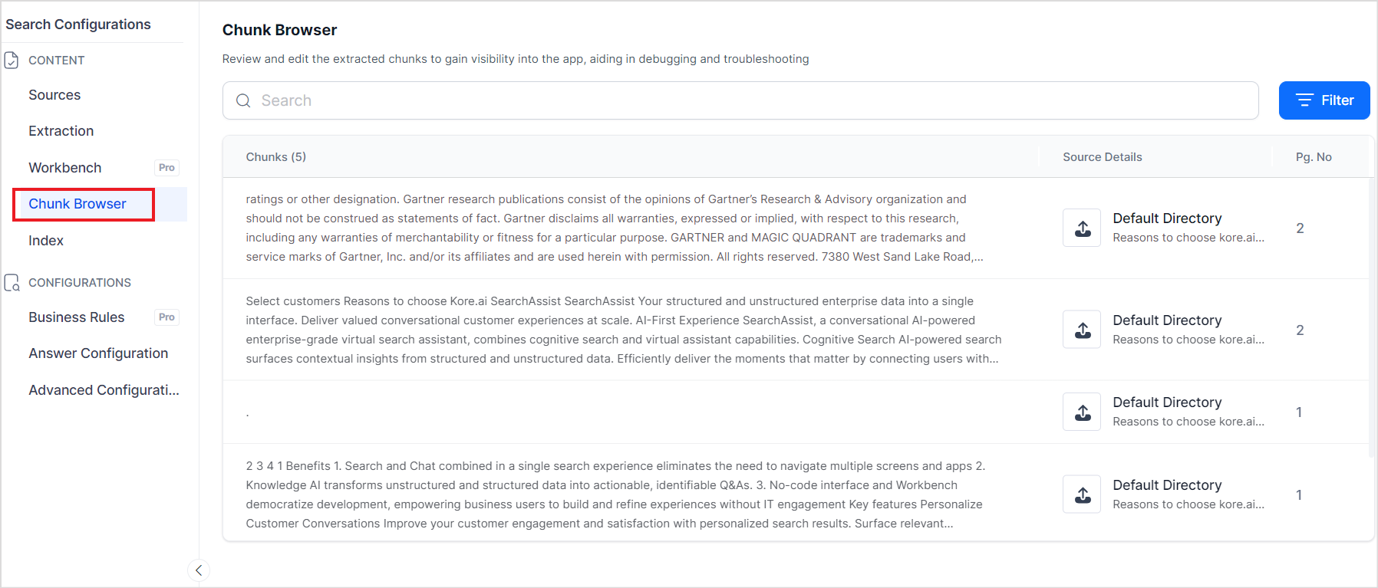The image size is (1378, 588).
Task: Open the Workbench menu item
Action: coord(65,168)
